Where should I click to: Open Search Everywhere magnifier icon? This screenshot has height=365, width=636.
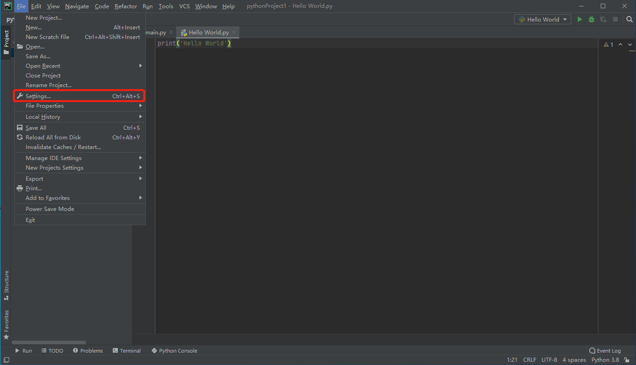629,19
